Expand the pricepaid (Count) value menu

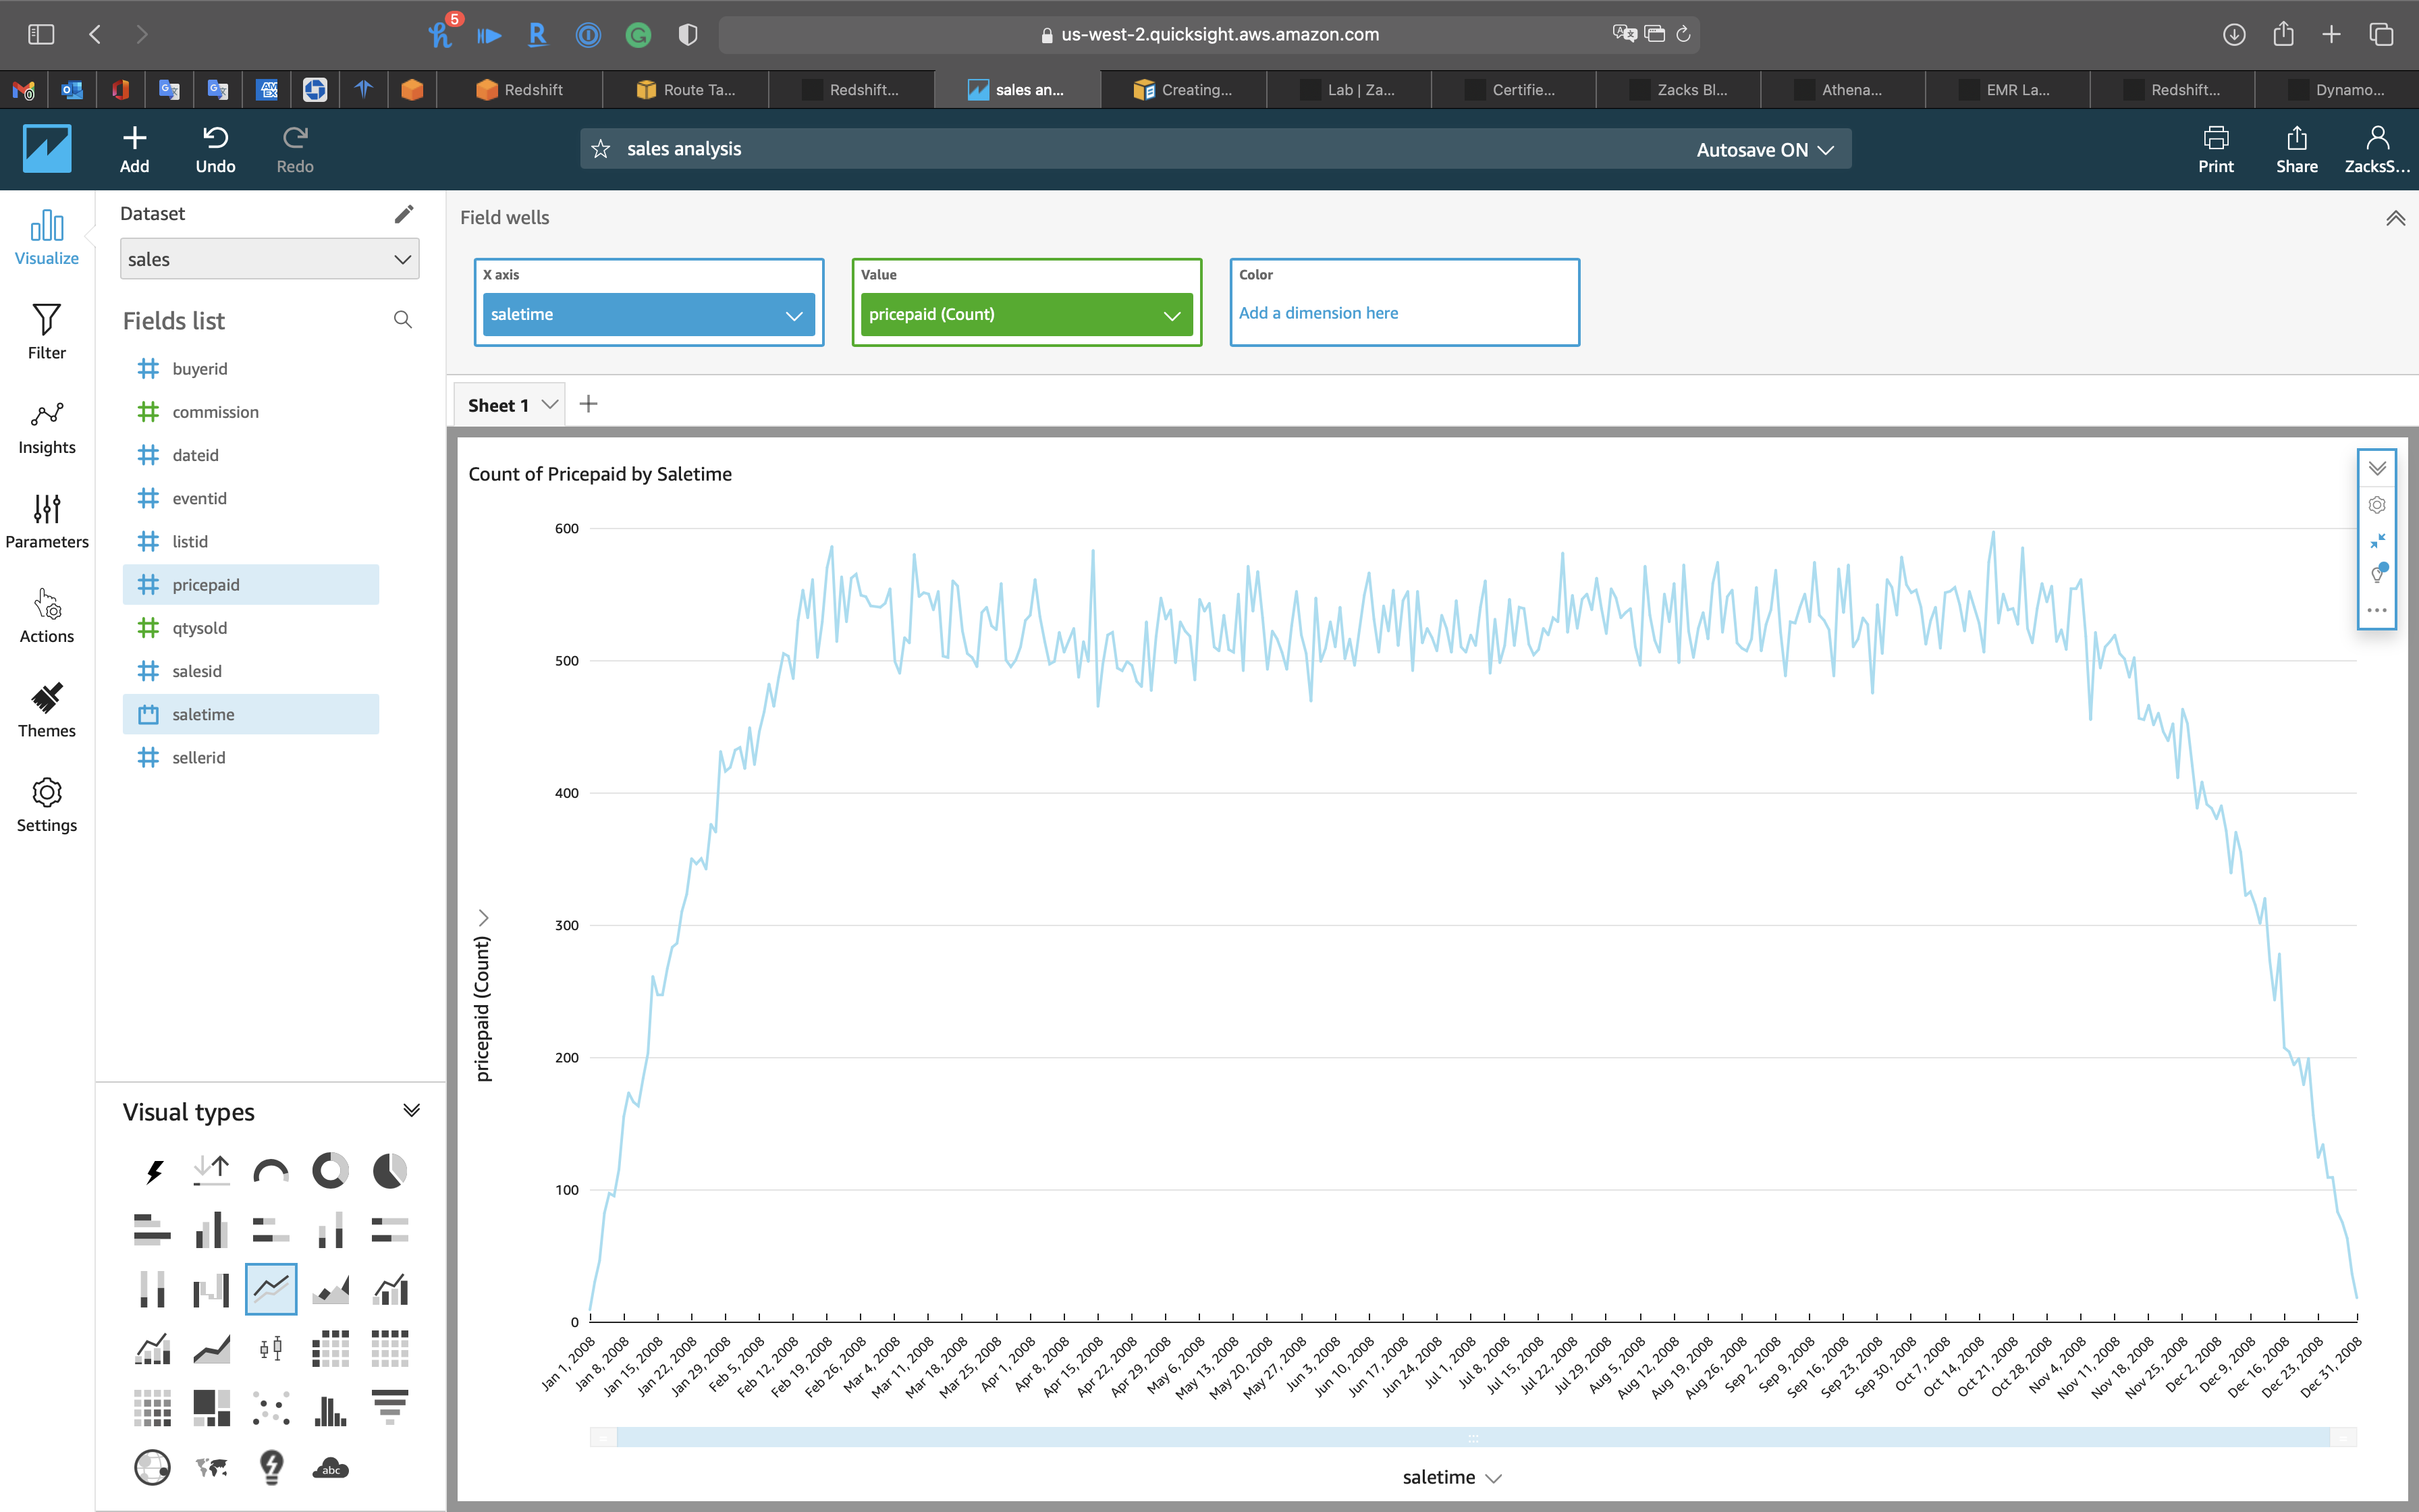click(1172, 315)
